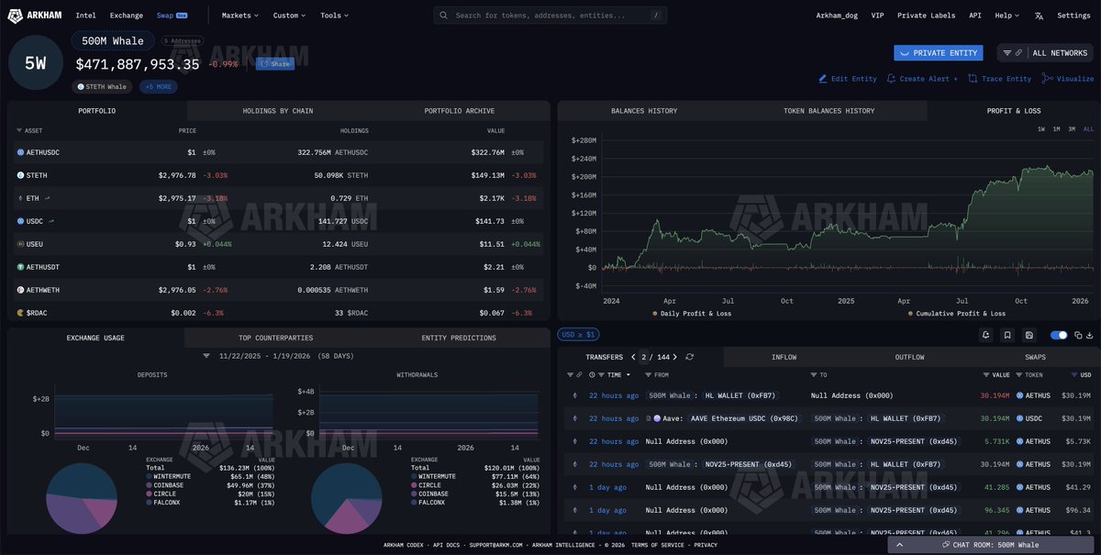Click the filter icon in the USD column header

tap(1074, 375)
